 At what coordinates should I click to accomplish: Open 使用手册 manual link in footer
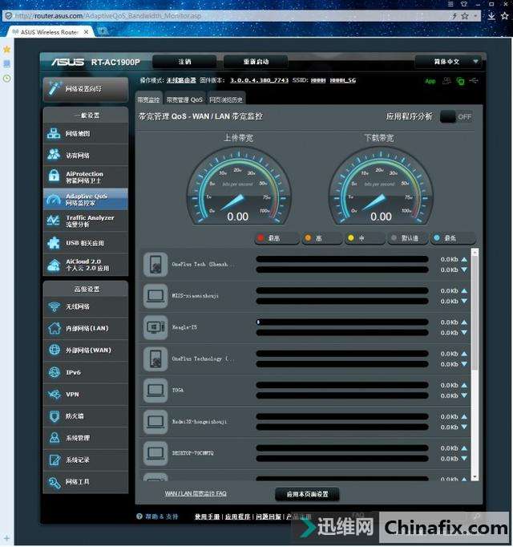click(x=207, y=517)
